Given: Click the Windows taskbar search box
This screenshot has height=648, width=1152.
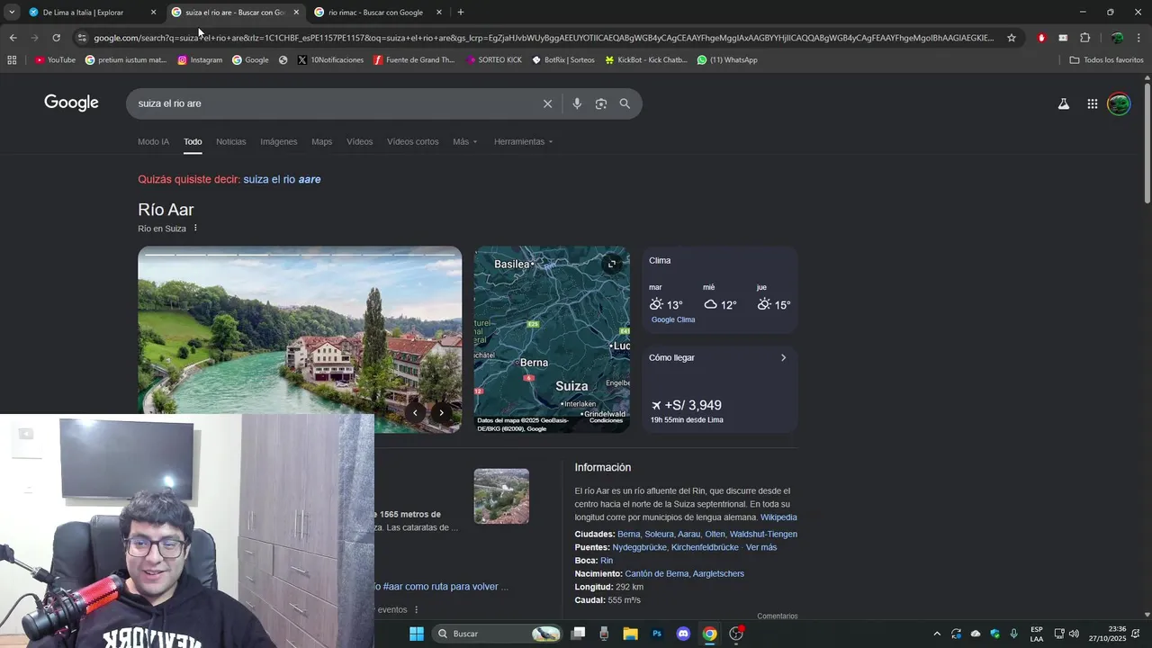Looking at the screenshot, I should 496,634.
